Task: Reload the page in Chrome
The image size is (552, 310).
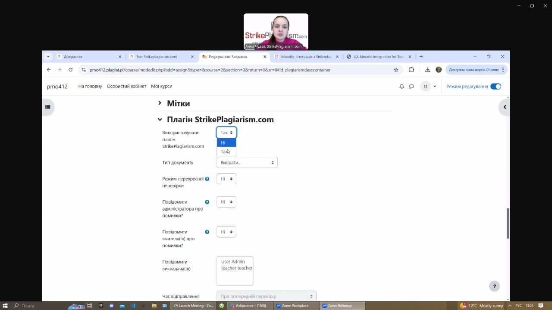Action: coord(70,70)
